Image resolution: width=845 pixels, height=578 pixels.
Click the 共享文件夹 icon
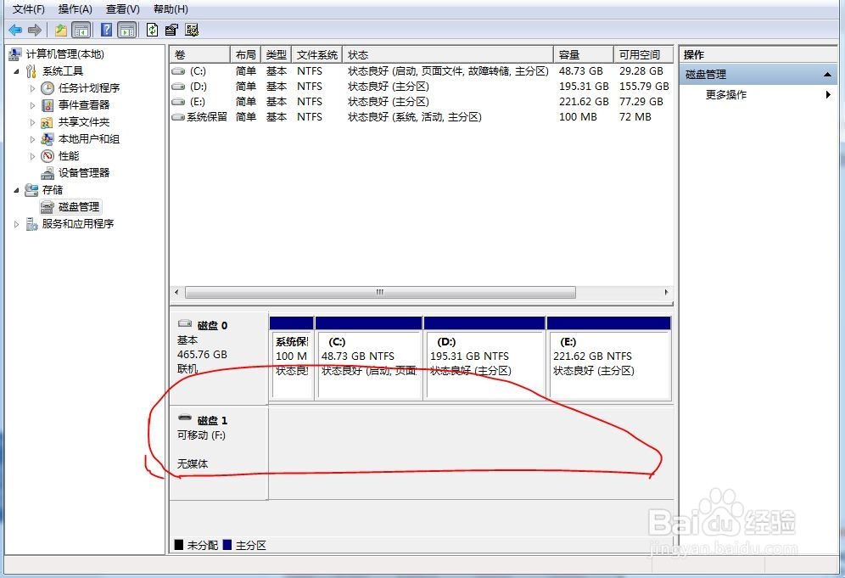(48, 122)
